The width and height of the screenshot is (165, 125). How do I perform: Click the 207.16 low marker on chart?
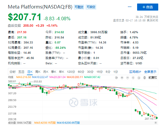point(149,119)
